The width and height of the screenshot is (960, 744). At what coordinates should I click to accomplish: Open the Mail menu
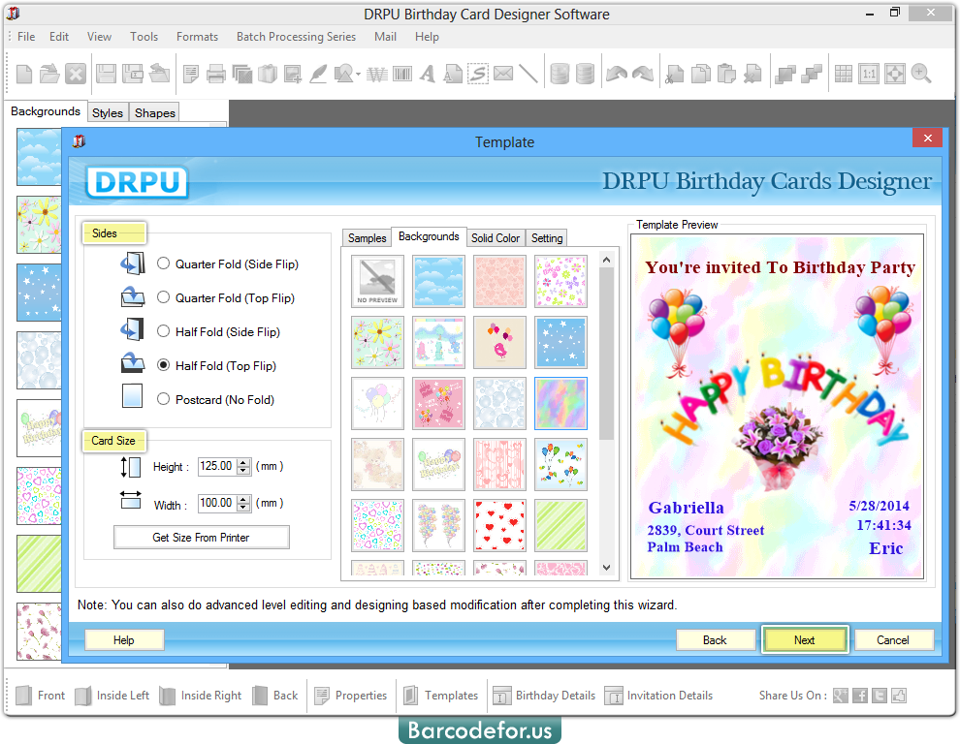pos(385,36)
